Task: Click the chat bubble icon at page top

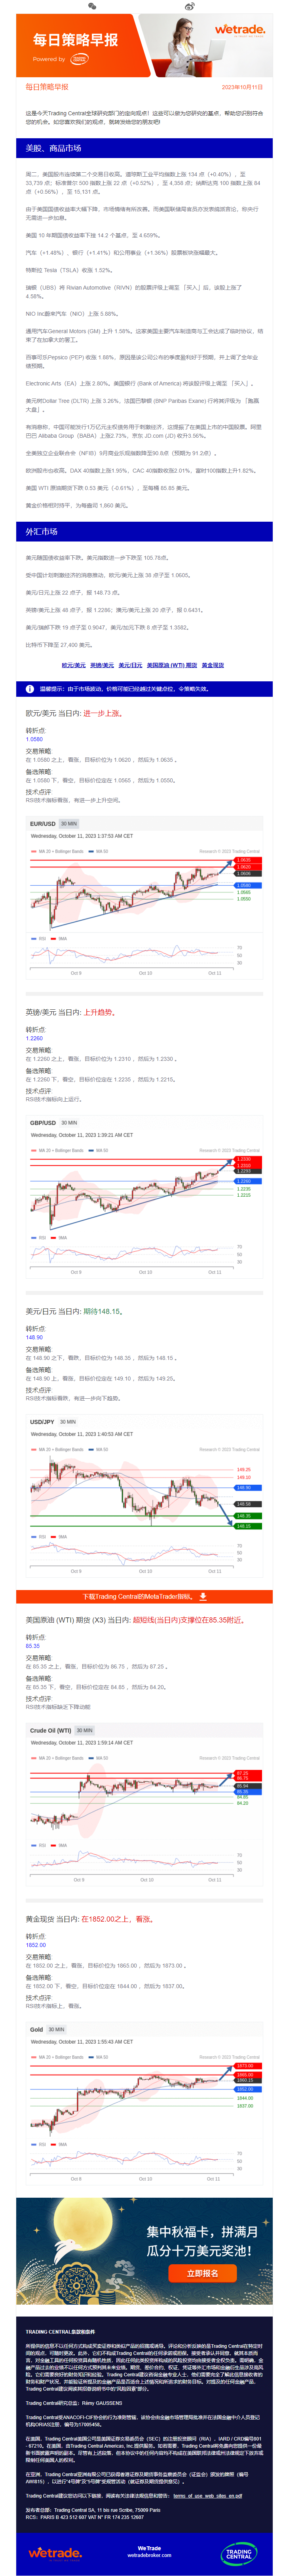Action: pyautogui.click(x=92, y=6)
